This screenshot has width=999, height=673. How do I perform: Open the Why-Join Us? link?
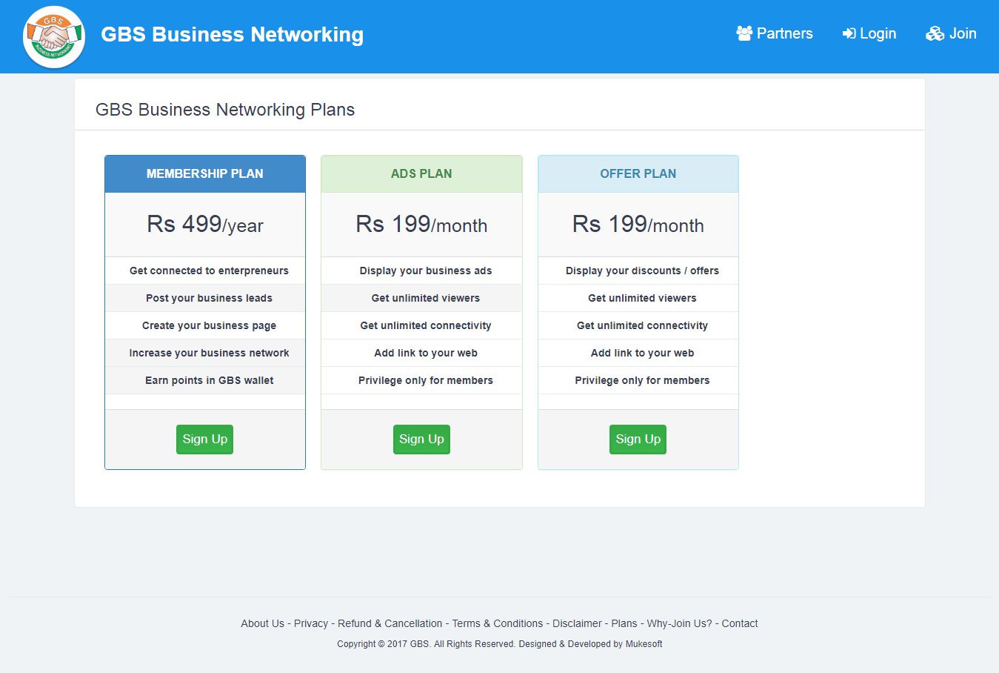pyautogui.click(x=679, y=623)
